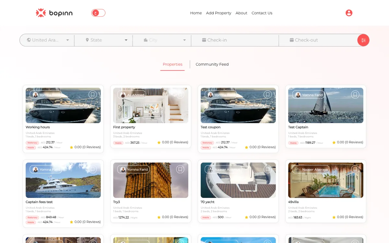The height and width of the screenshot is (243, 389).
Task: Click the bopinn logo
Action: (54, 13)
